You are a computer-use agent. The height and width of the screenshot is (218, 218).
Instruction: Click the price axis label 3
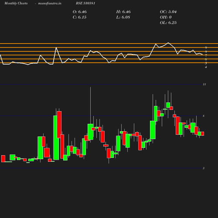[x=204, y=168]
